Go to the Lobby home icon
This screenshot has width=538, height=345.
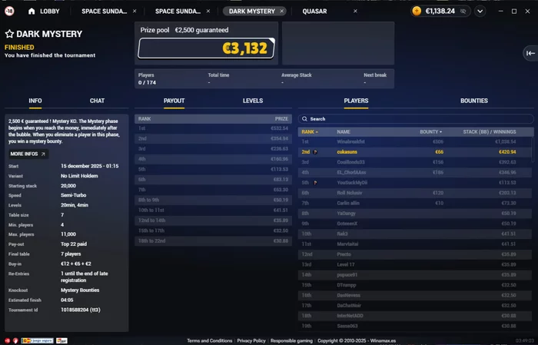click(x=32, y=12)
